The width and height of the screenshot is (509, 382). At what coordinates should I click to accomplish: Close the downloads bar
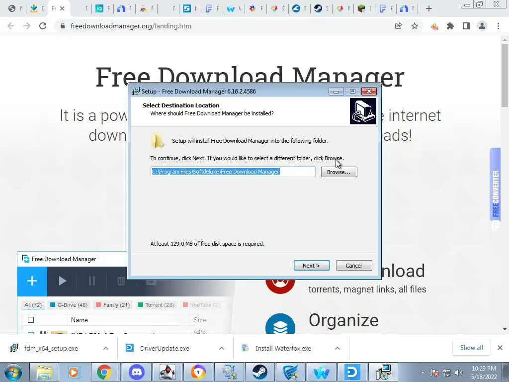coord(500,348)
